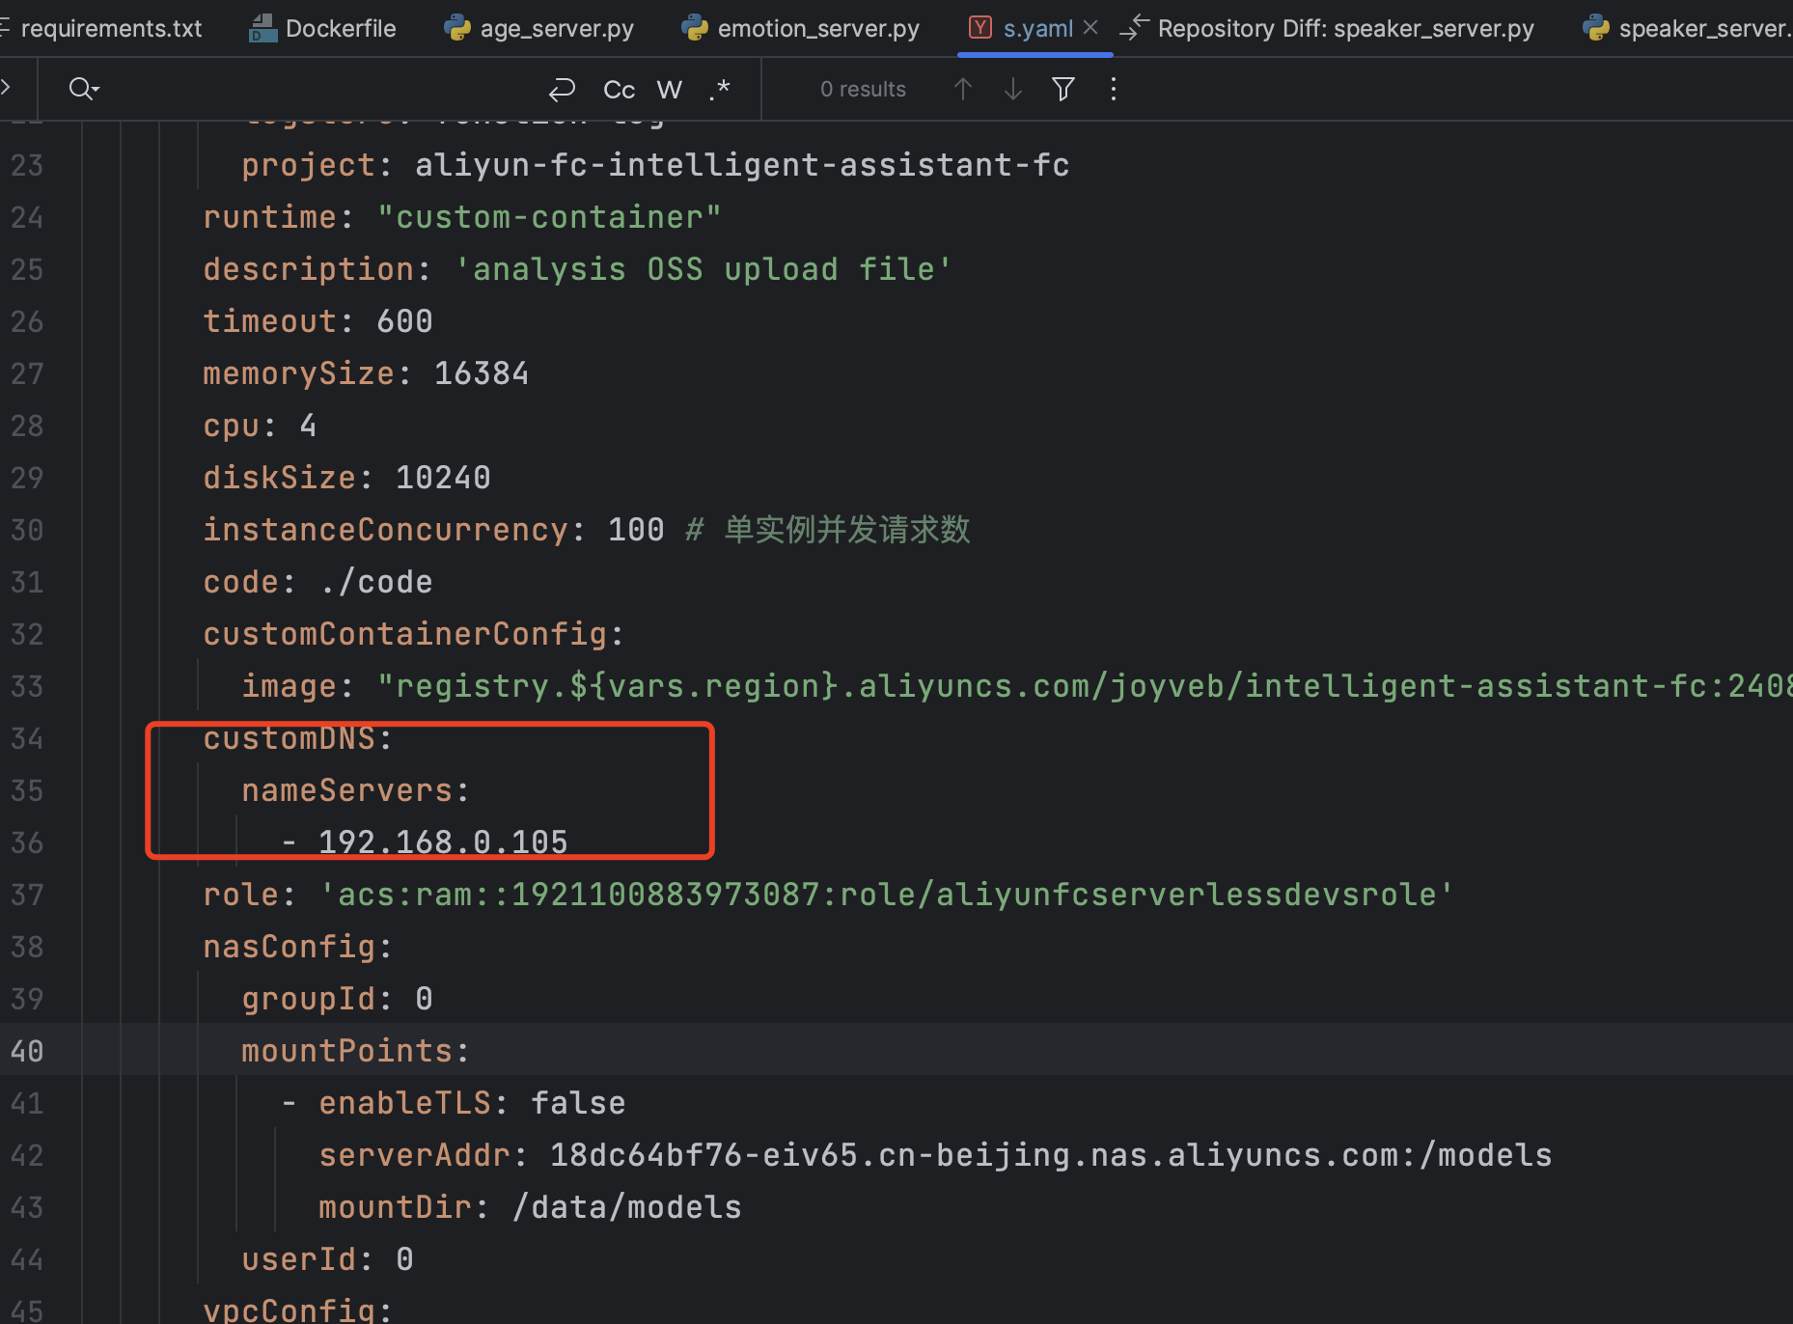Image resolution: width=1793 pixels, height=1324 pixels.
Task: Toggle whole Words (W) option
Action: (x=669, y=90)
